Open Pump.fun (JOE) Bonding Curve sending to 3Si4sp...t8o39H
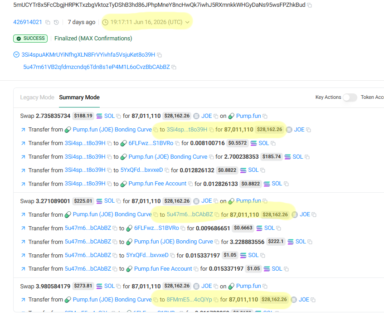384x316 pixels. click(x=112, y=130)
